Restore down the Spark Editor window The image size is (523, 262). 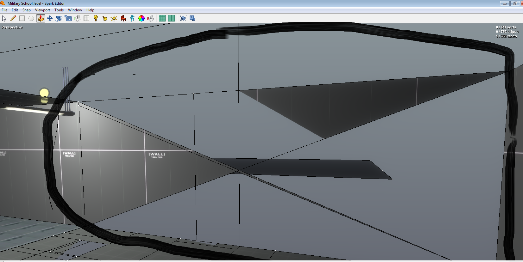[515, 3]
